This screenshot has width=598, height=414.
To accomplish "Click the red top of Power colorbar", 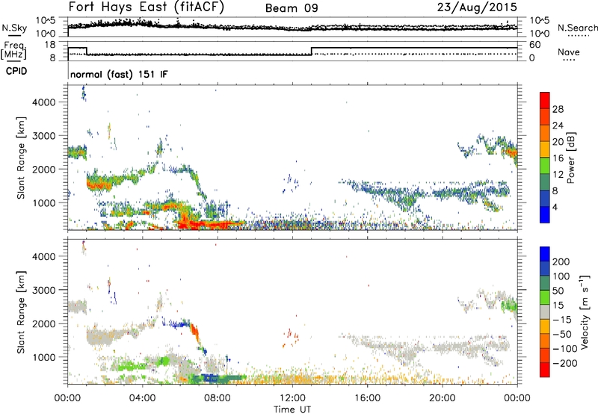I will click(545, 100).
